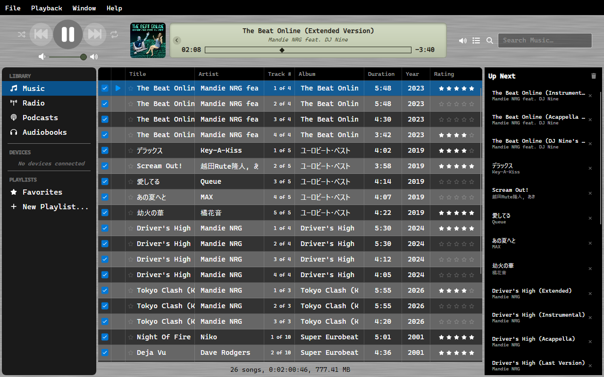Clear Up Next queue with trash icon
The width and height of the screenshot is (604, 377).
[x=594, y=76]
